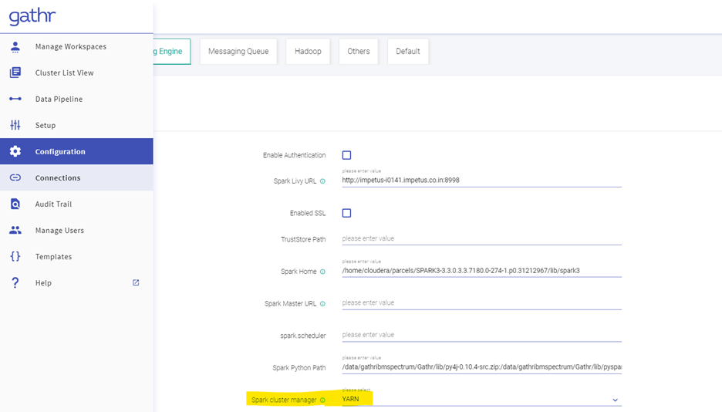Open the Others tab
The height and width of the screenshot is (412, 722).
coord(359,51)
